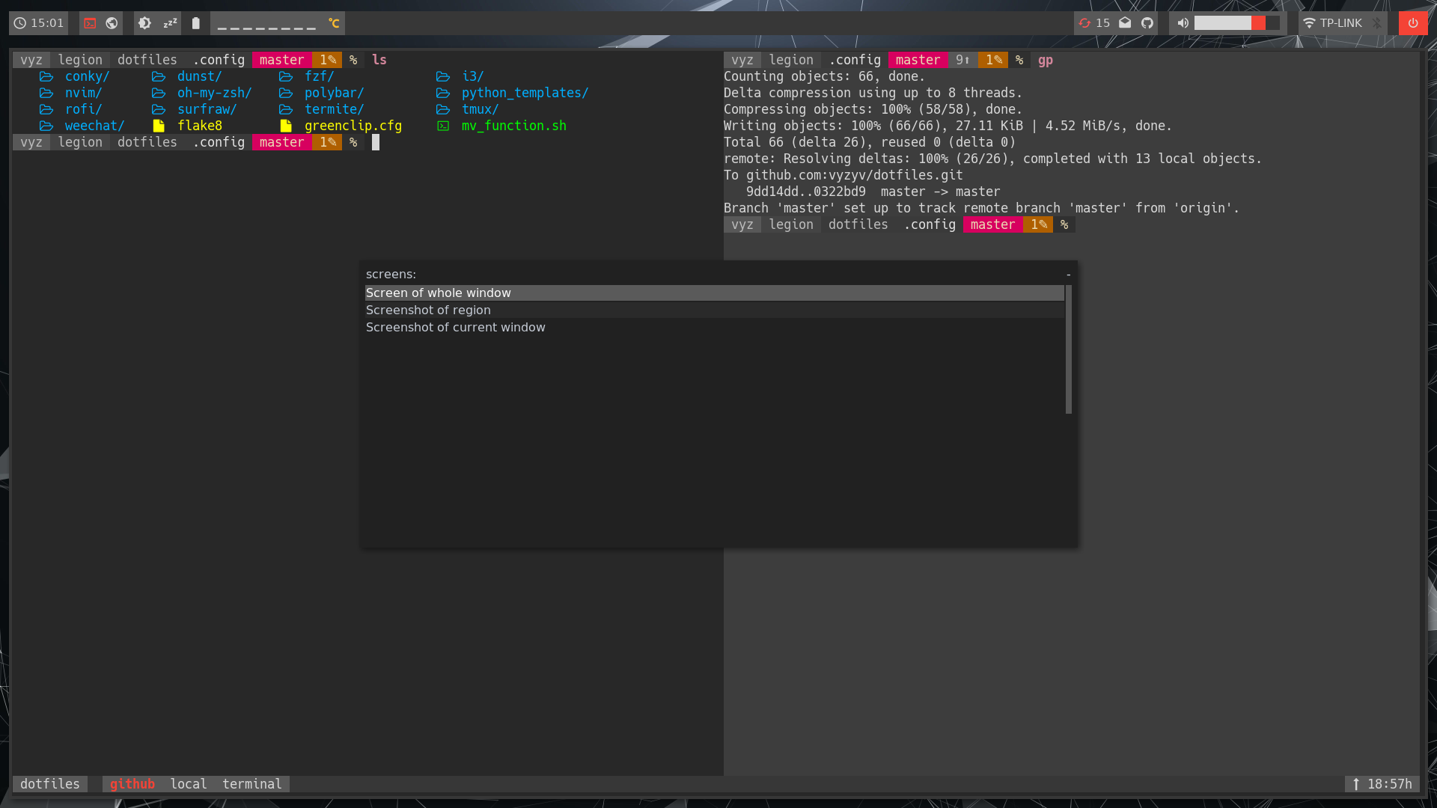Screen dimensions: 1437x808
Task: Switch to the github tmux window
Action: [132, 784]
